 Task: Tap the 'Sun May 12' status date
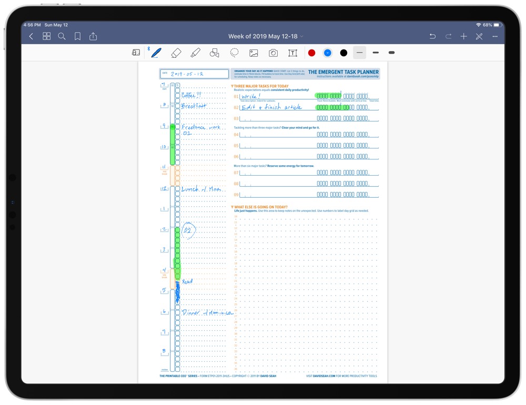pos(56,25)
